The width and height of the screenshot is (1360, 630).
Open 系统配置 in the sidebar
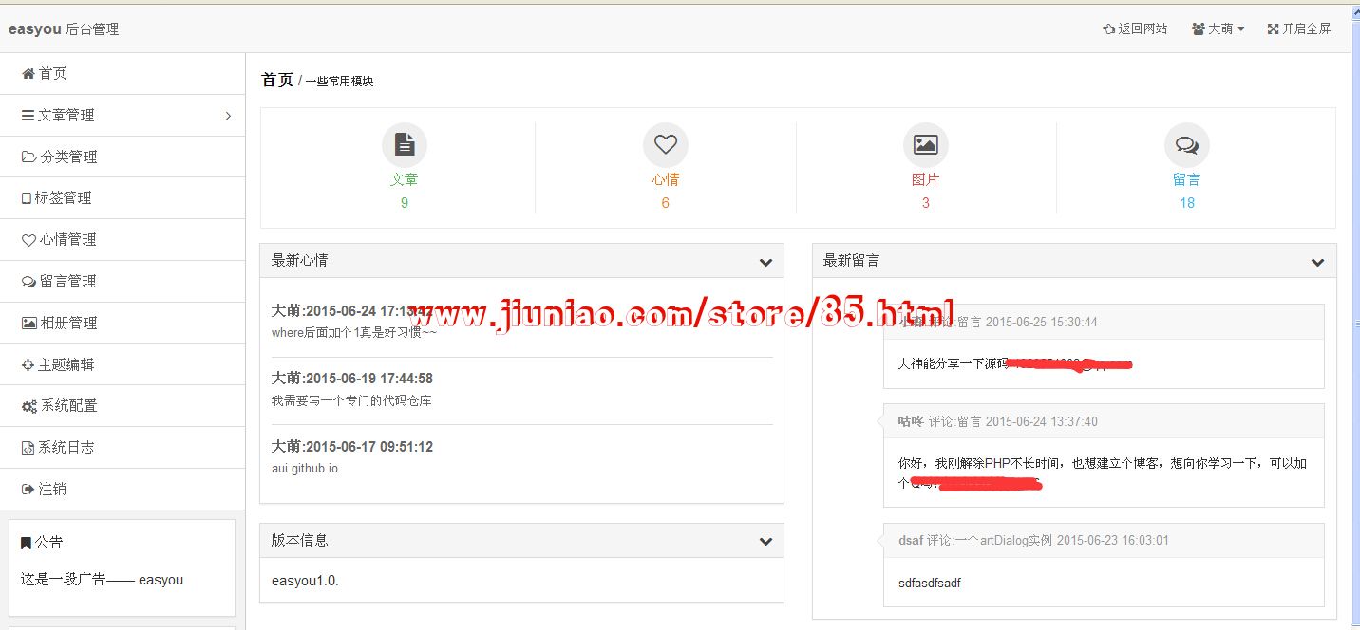pyautogui.click(x=123, y=406)
